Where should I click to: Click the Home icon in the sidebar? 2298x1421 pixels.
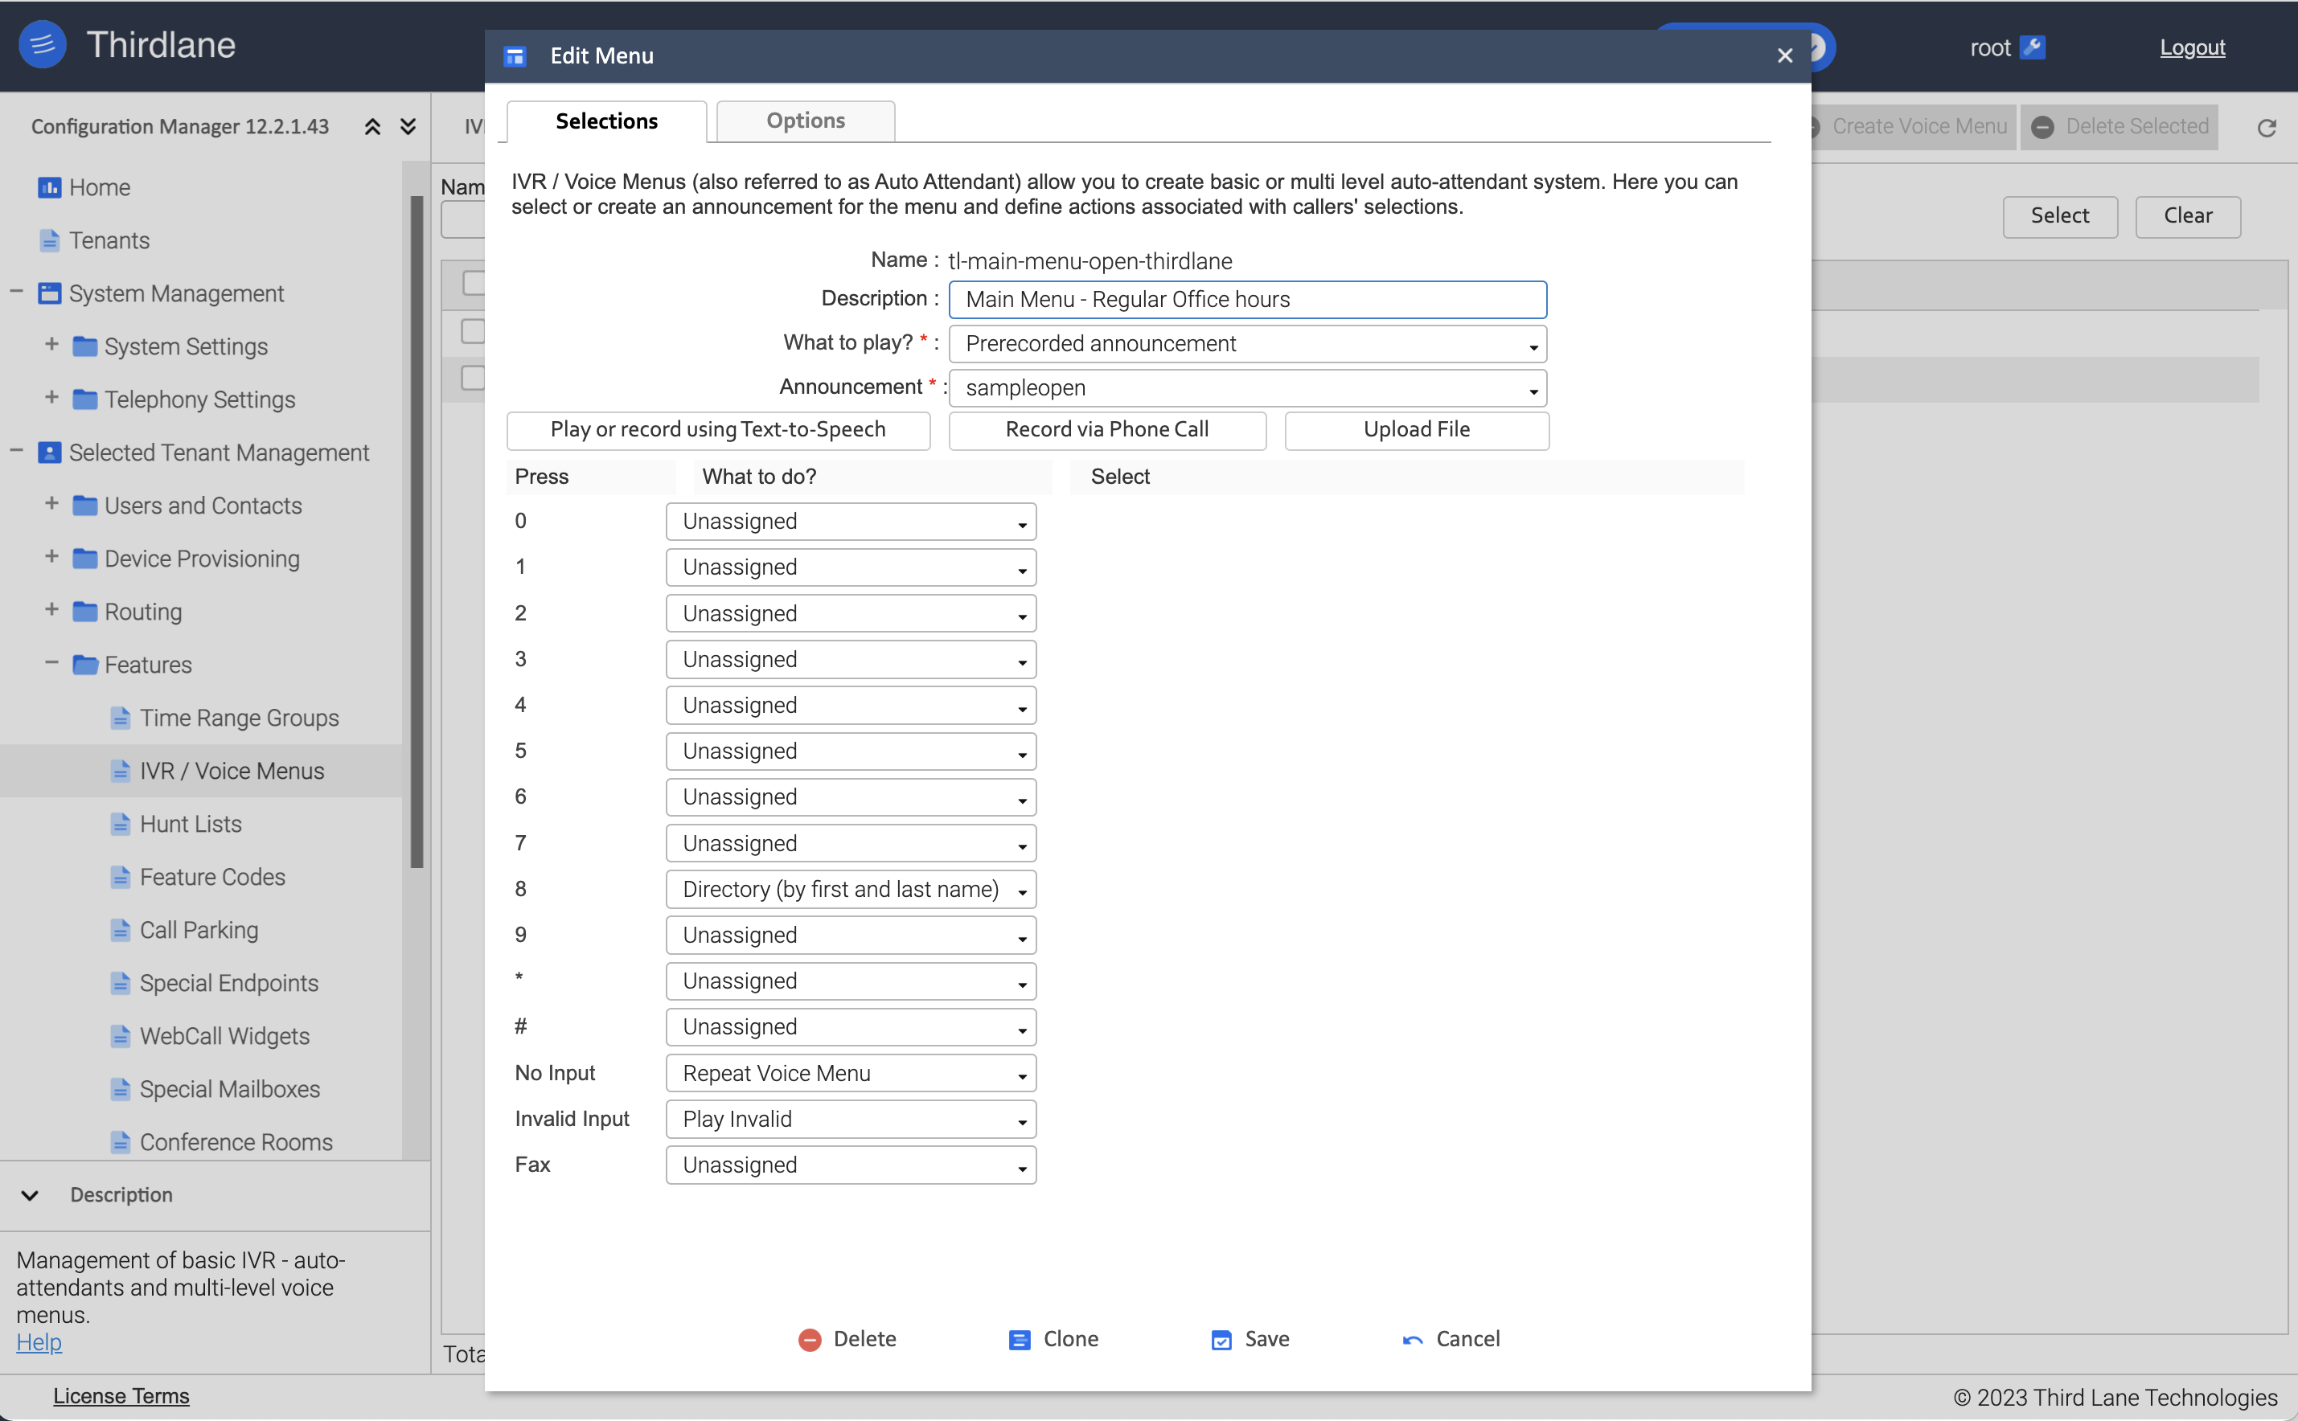tap(49, 187)
